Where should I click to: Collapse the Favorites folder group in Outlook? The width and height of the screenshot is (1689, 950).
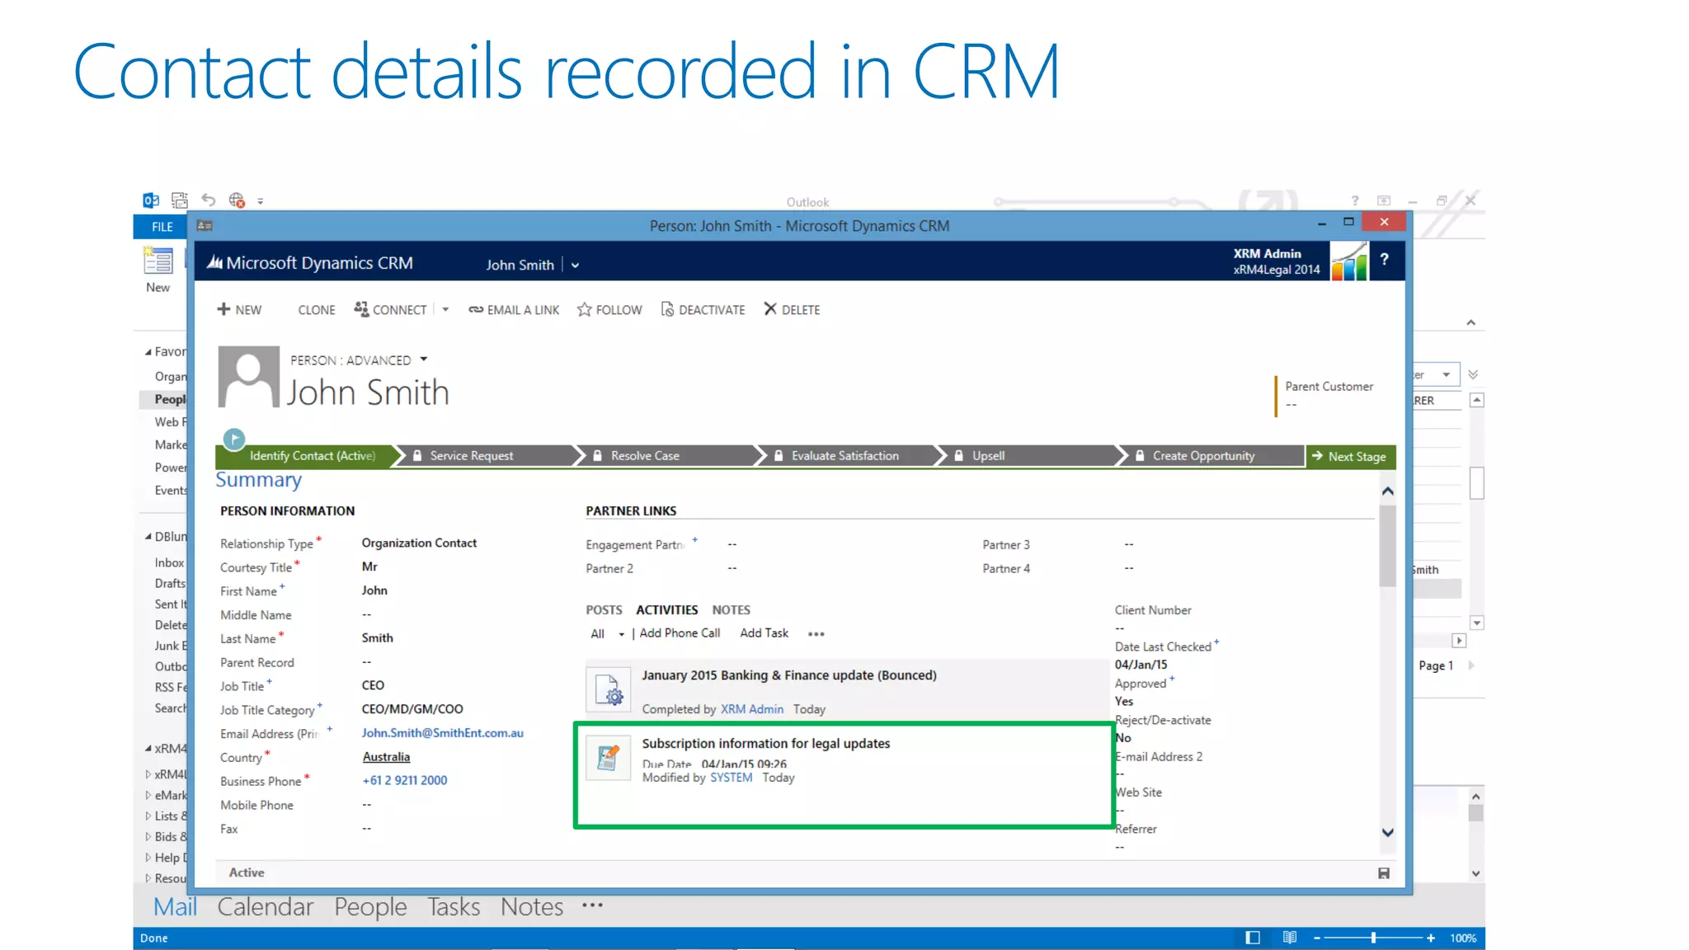[x=148, y=352]
